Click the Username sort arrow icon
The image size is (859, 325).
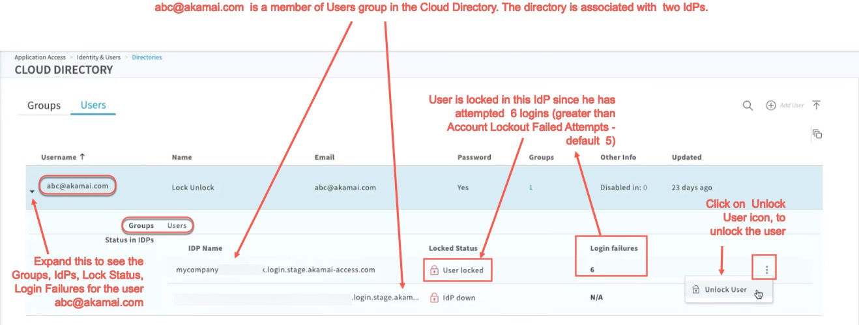[x=82, y=157]
